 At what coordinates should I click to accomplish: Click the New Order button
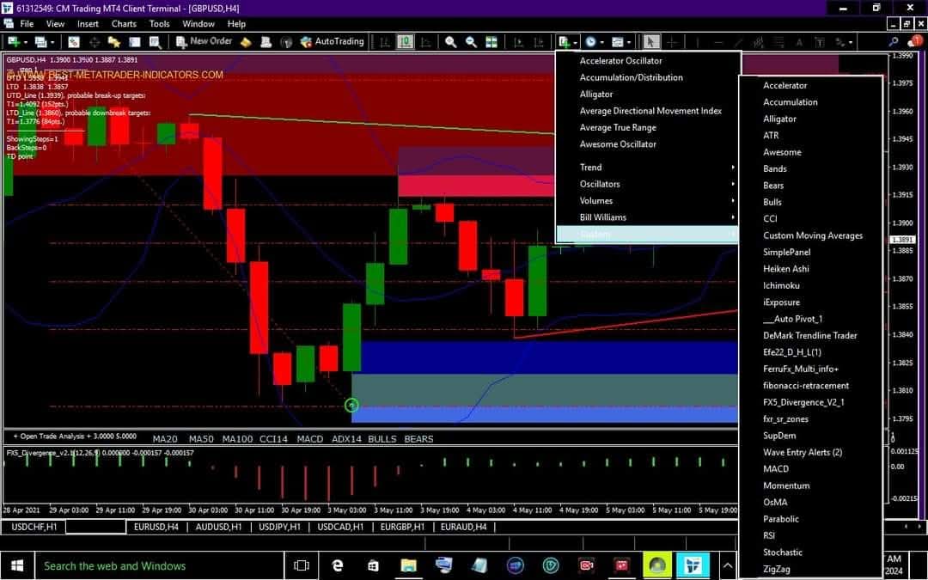coord(205,41)
